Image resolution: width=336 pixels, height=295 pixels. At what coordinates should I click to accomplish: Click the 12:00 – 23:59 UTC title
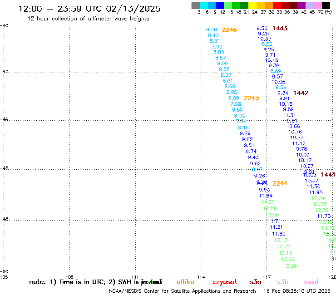[89, 9]
